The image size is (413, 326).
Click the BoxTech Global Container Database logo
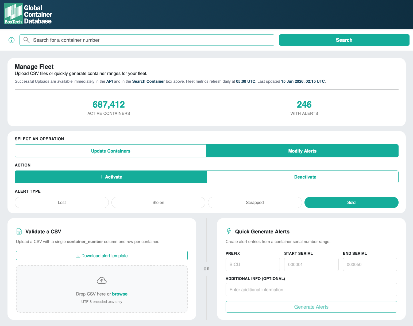(x=28, y=14)
